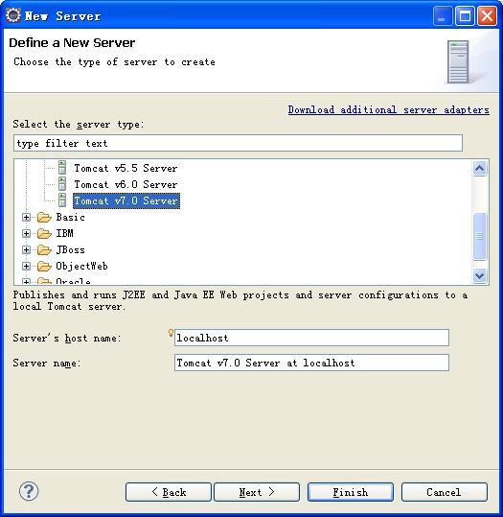Click the Next button
Screen dimensions: 503x517
pos(257,492)
